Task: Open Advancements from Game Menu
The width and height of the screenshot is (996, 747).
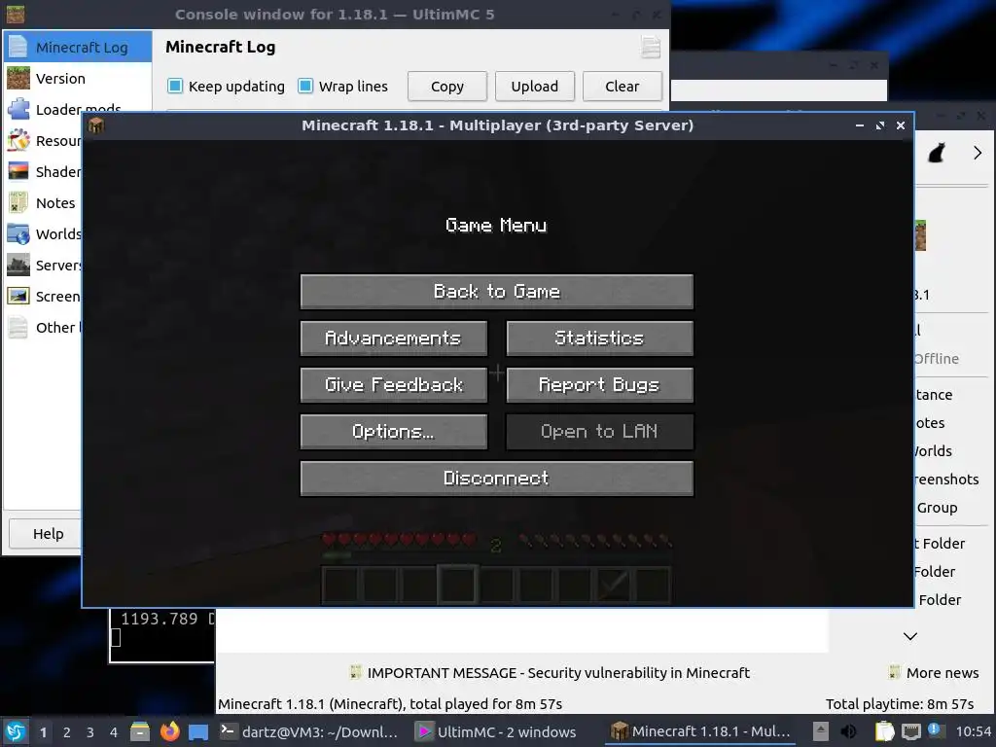Action: point(393,338)
